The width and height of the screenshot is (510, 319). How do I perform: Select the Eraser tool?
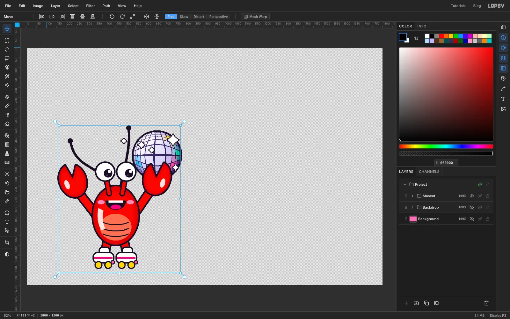click(x=7, y=124)
